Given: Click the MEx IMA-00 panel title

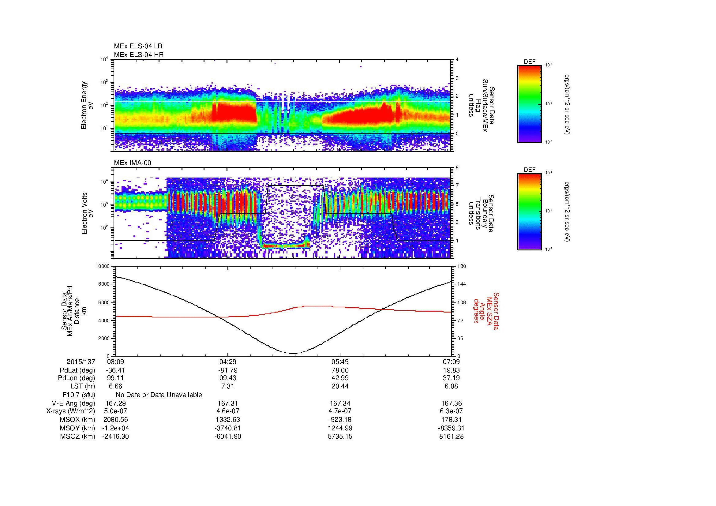Looking at the screenshot, I should point(132,163).
